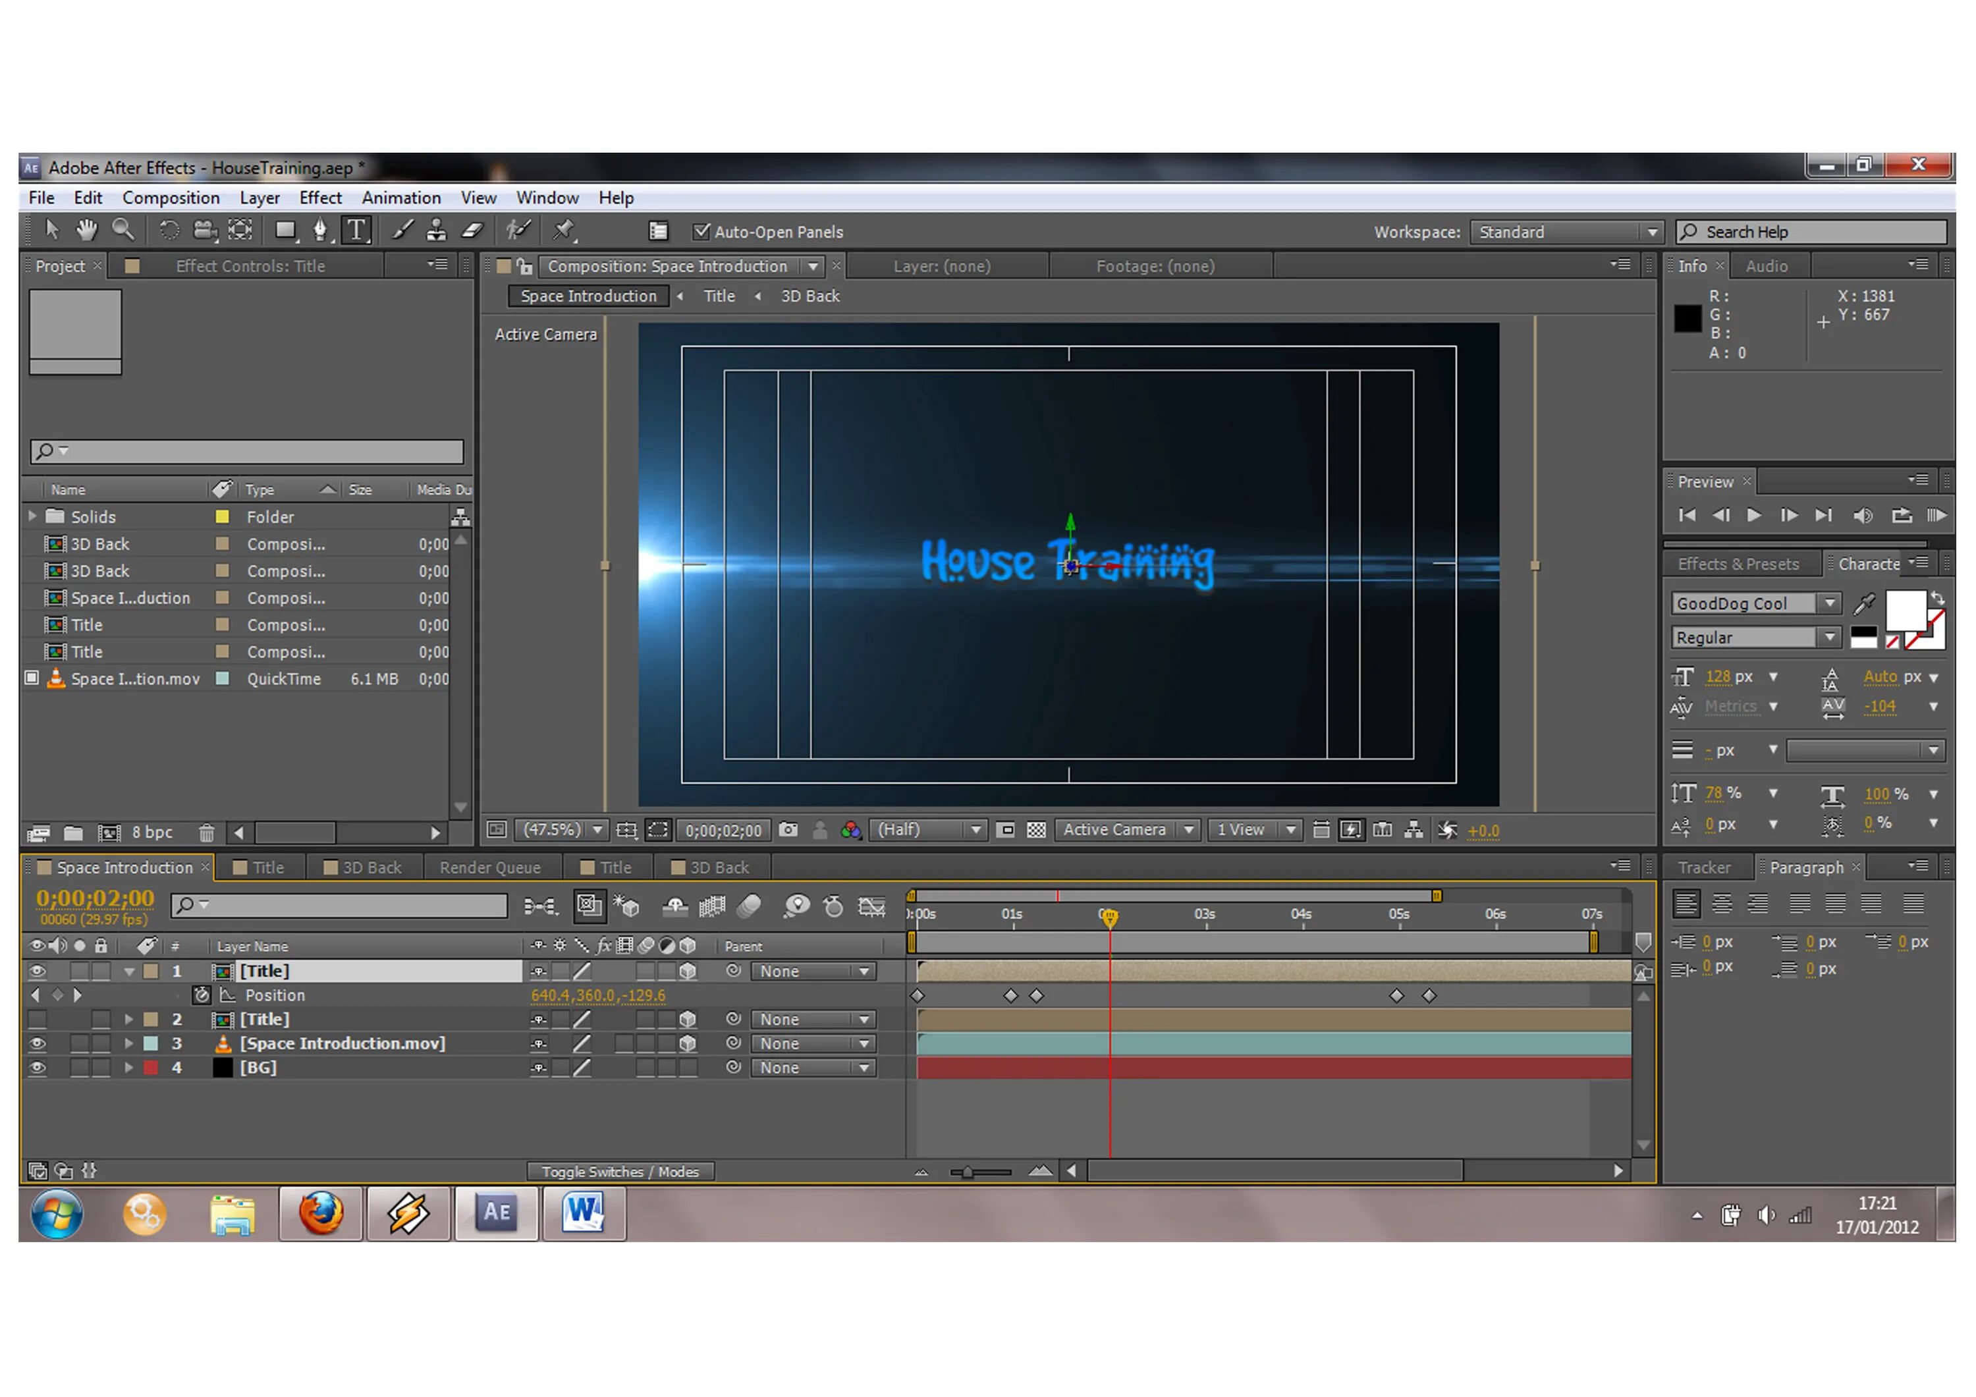Open the Animation menu
Screen dimensions: 1976x1397
(401, 198)
